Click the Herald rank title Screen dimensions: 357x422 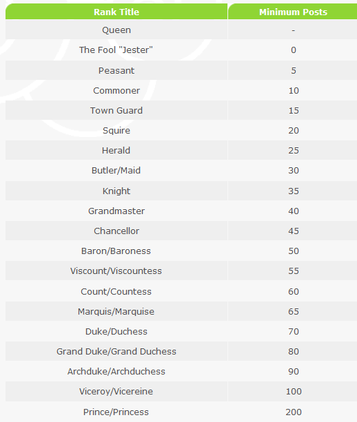tap(116, 151)
